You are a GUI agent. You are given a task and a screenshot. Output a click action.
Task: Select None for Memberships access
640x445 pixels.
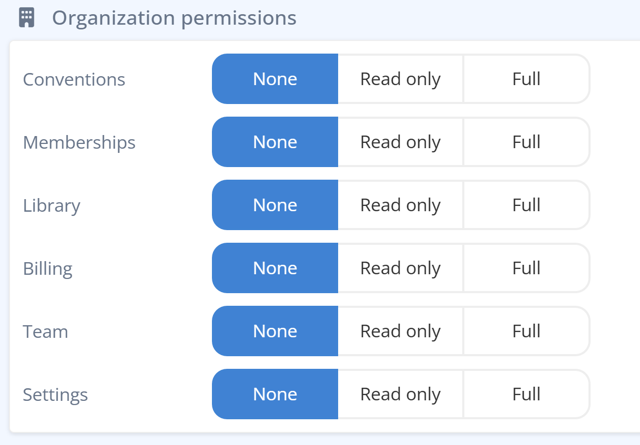click(275, 142)
